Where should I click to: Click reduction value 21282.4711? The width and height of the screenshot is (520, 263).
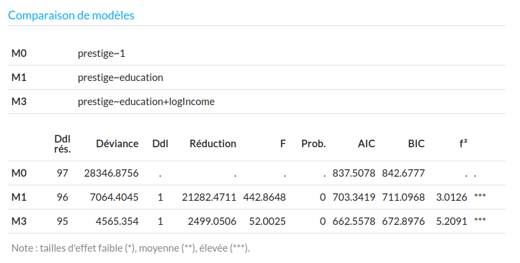(209, 197)
